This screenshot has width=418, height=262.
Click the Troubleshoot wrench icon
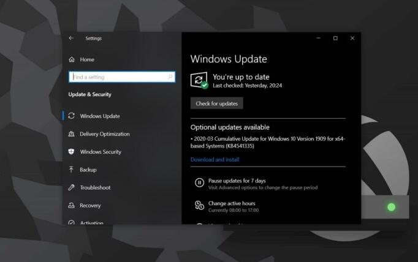(71, 187)
